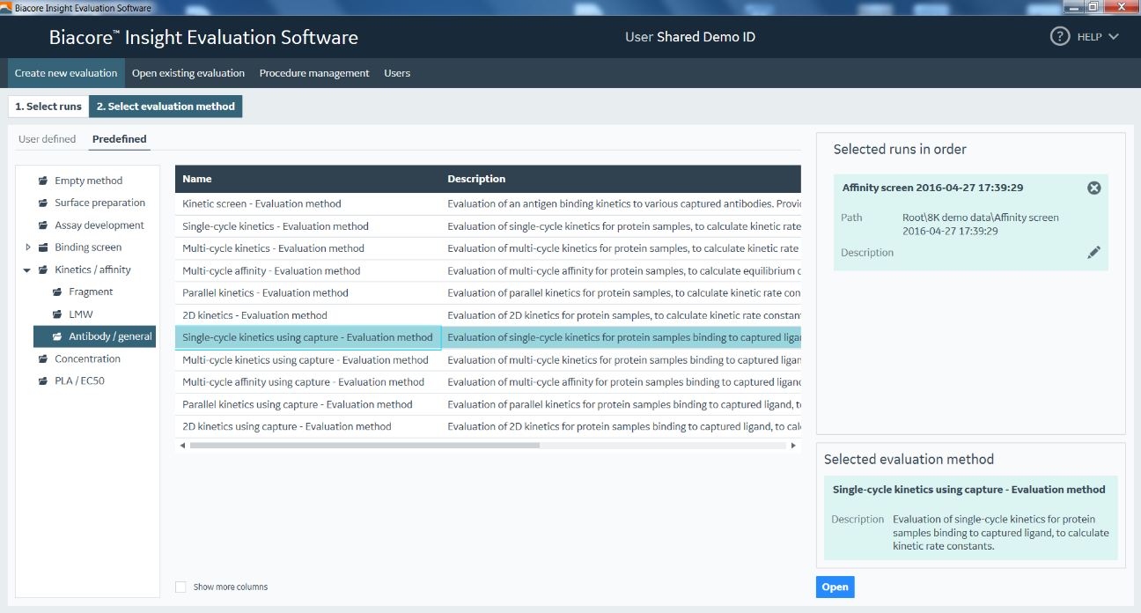The width and height of the screenshot is (1141, 613).
Task: Click the table's right scroll arrow
Action: 793,446
